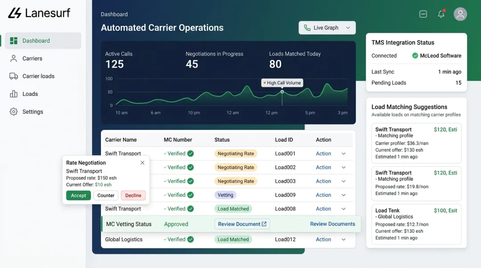
Task: Click Load Matched badge for Load008
Action: tap(233, 209)
